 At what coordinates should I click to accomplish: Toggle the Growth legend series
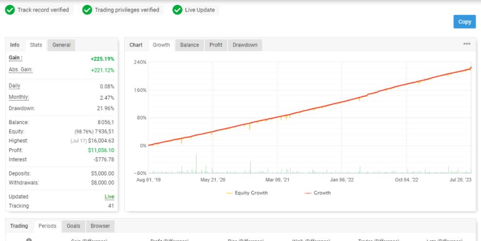point(317,193)
